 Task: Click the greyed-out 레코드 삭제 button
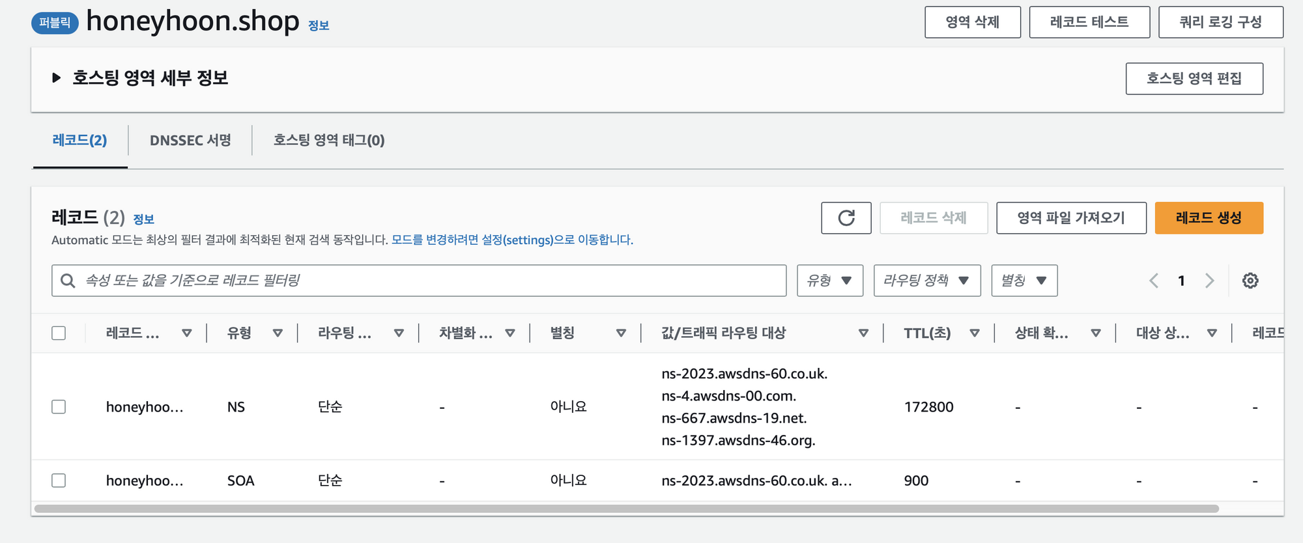(x=934, y=217)
